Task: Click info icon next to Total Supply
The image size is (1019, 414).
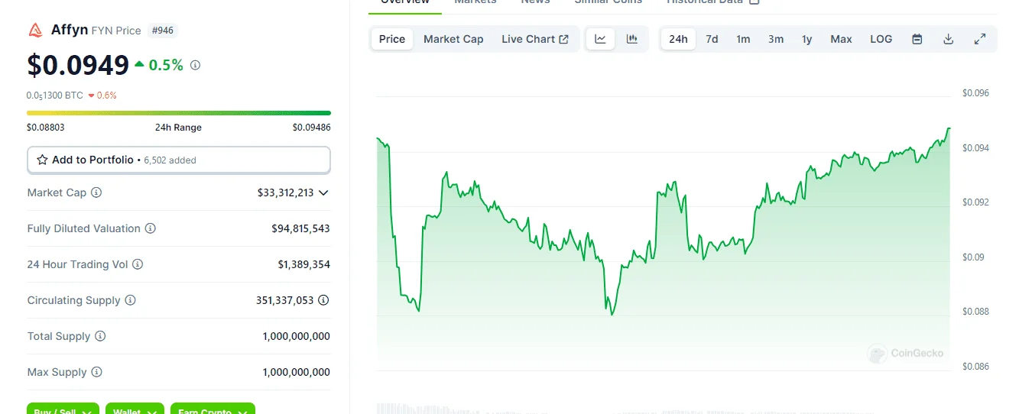Action: pos(100,336)
